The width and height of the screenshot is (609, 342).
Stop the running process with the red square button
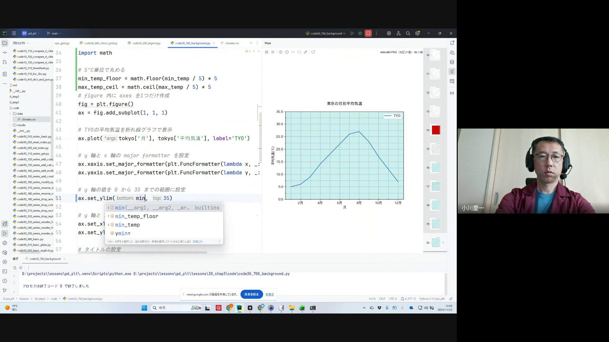coord(368,33)
